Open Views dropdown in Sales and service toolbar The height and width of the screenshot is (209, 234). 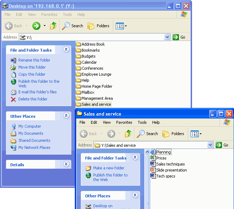(x=196, y=134)
